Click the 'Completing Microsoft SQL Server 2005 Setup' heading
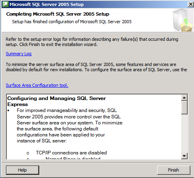 pyautogui.click(x=58, y=14)
